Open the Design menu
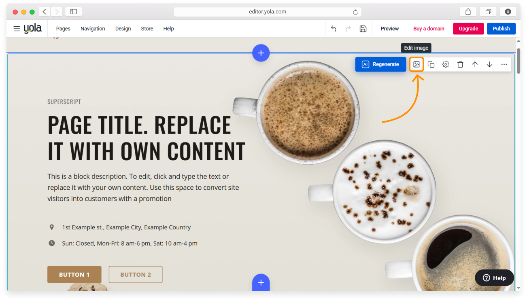Image resolution: width=527 pixels, height=301 pixels. (x=123, y=29)
